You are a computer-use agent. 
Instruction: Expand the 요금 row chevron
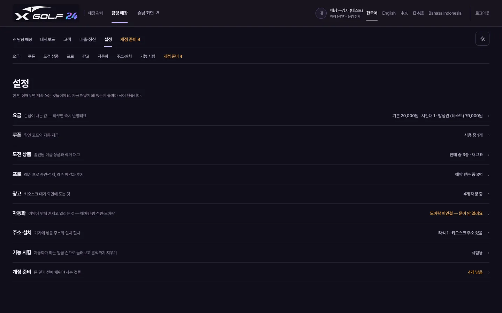pos(489,116)
